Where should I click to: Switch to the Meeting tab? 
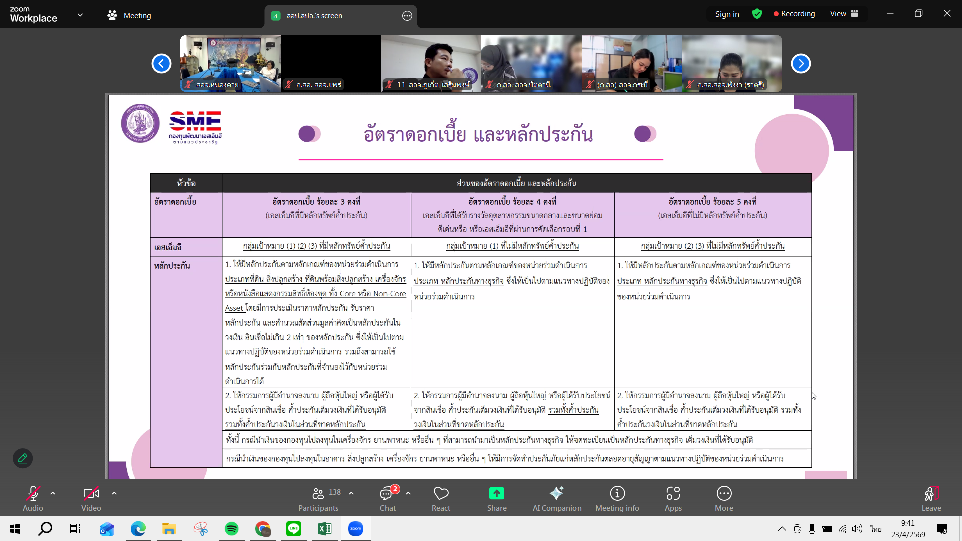[129, 15]
